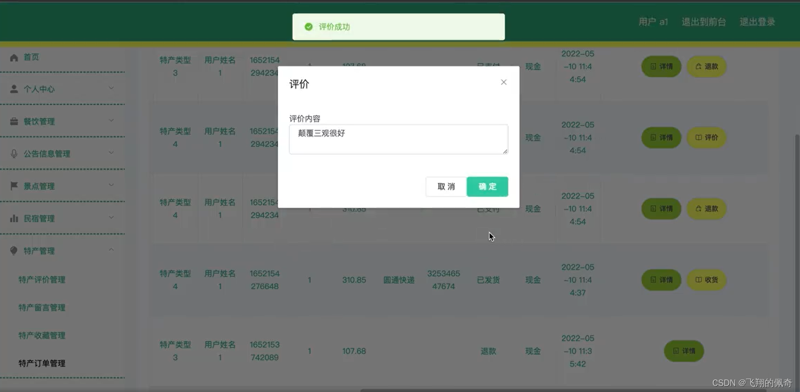Click 详情 button in the 退款 status row

[x=684, y=351]
